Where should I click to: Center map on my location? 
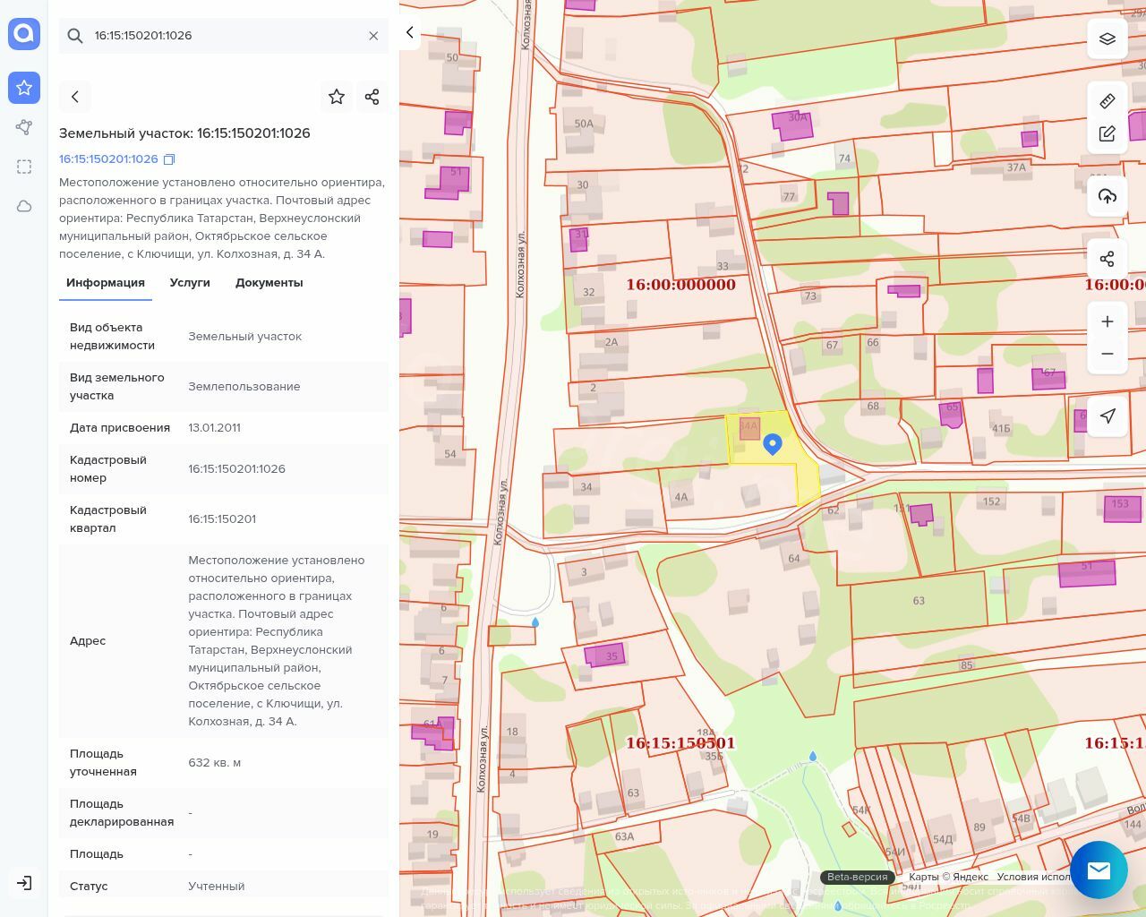(x=1108, y=416)
